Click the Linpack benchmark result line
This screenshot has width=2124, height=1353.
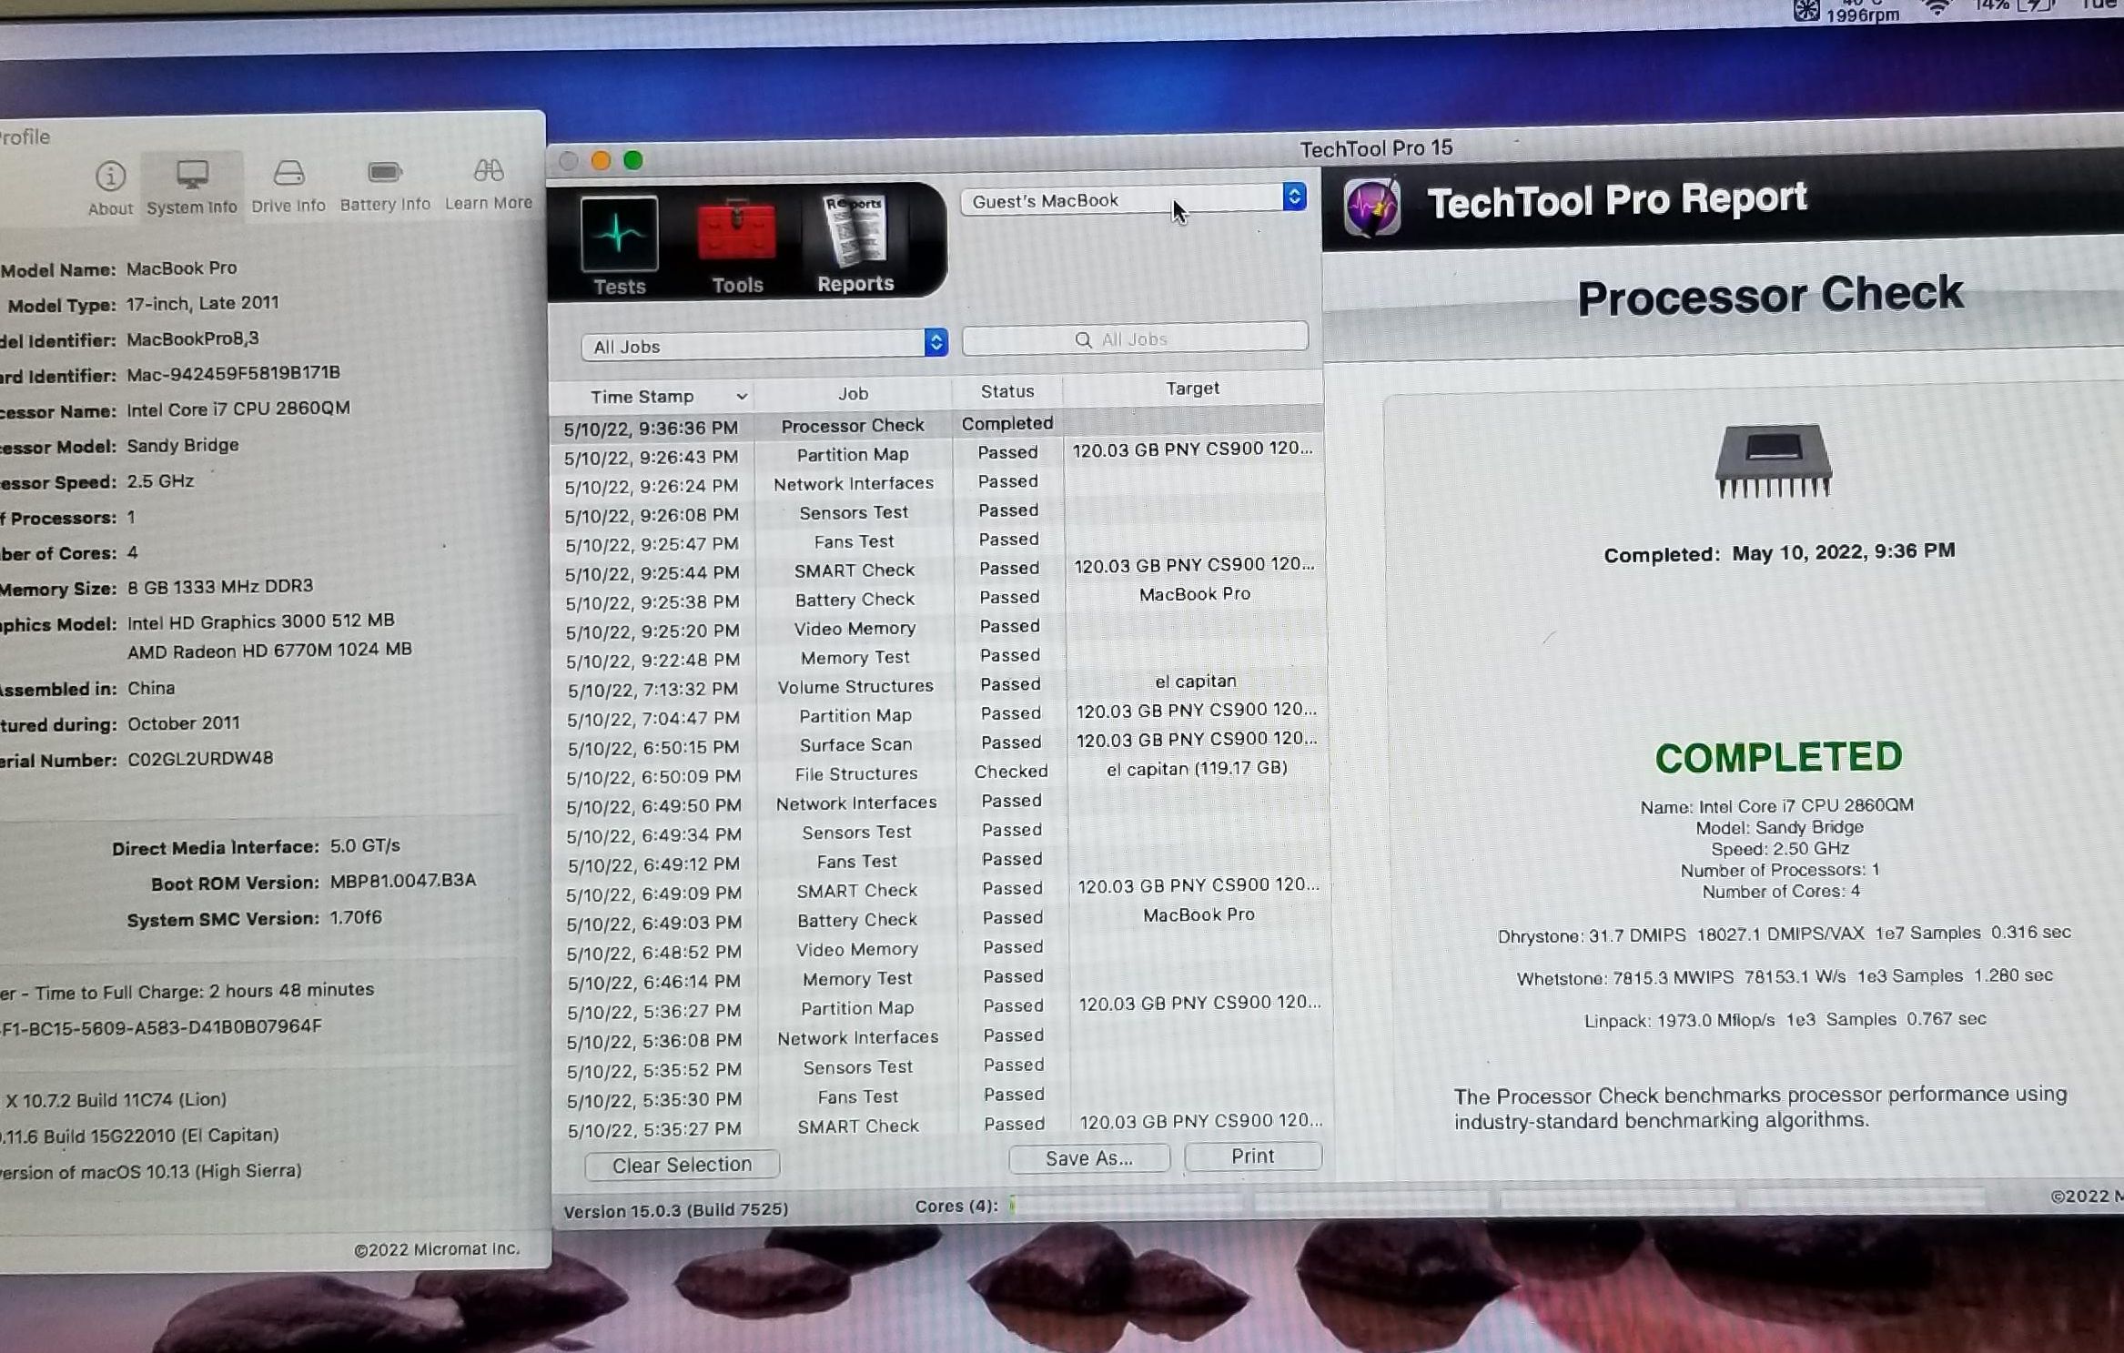1785,1020
